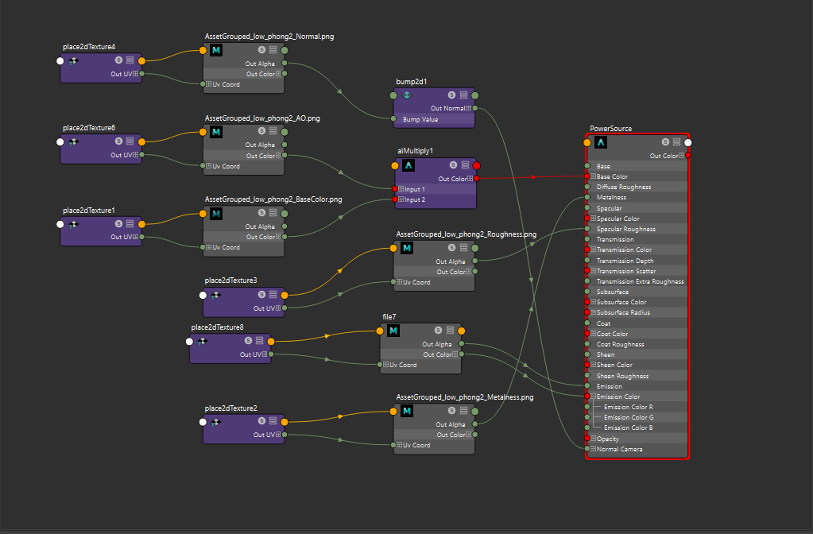Screen dimensions: 813x534
Task: Expand the Base Color attribute on PowerSource
Action: (x=593, y=176)
